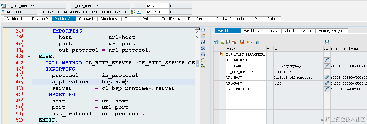
Task: Switch to Desktop 2 tab
Action: pos(40,19)
